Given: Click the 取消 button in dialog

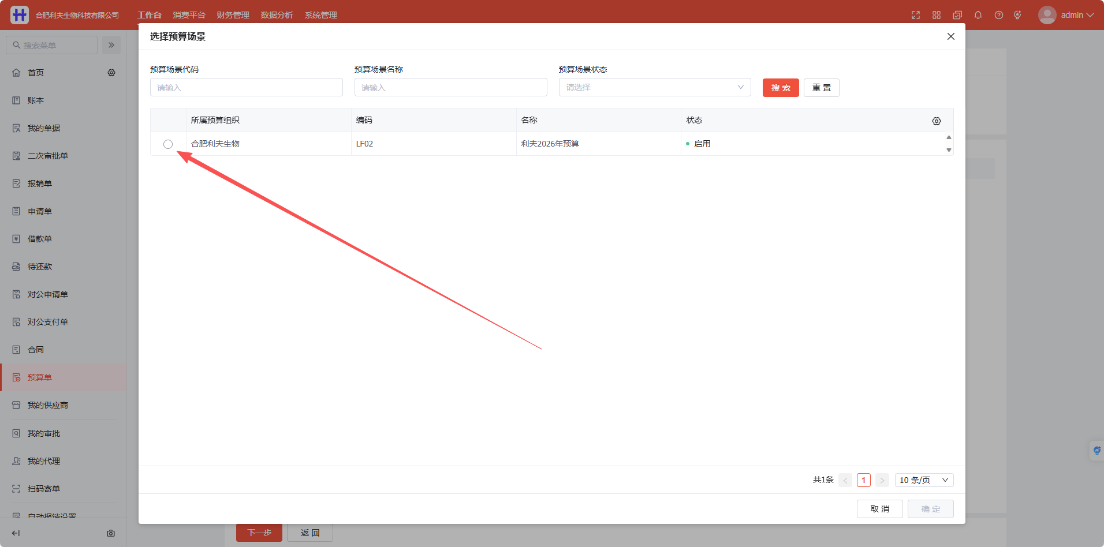Looking at the screenshot, I should tap(879, 509).
